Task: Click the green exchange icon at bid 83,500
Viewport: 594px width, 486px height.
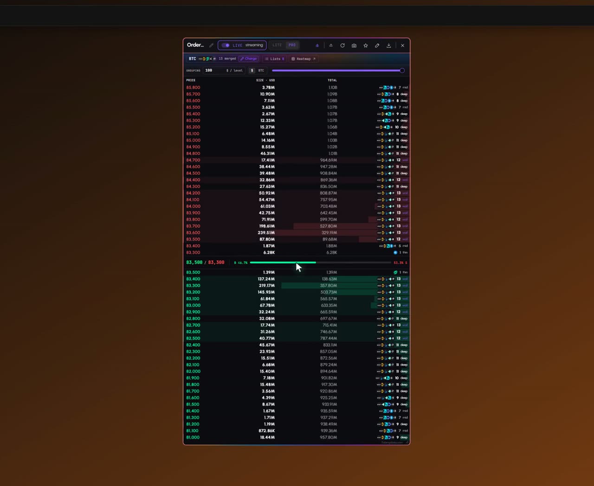Action: click(395, 273)
